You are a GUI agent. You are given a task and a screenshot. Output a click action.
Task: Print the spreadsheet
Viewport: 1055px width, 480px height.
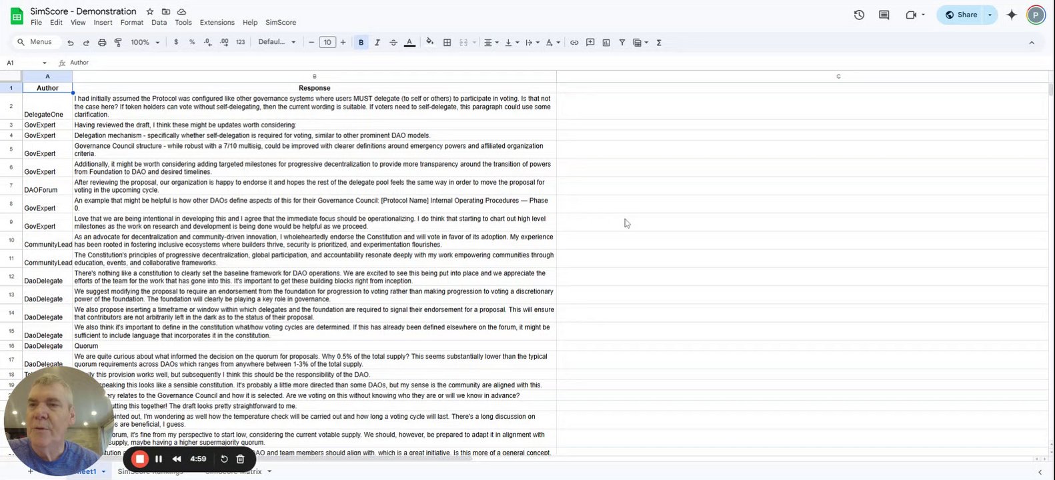pyautogui.click(x=102, y=43)
